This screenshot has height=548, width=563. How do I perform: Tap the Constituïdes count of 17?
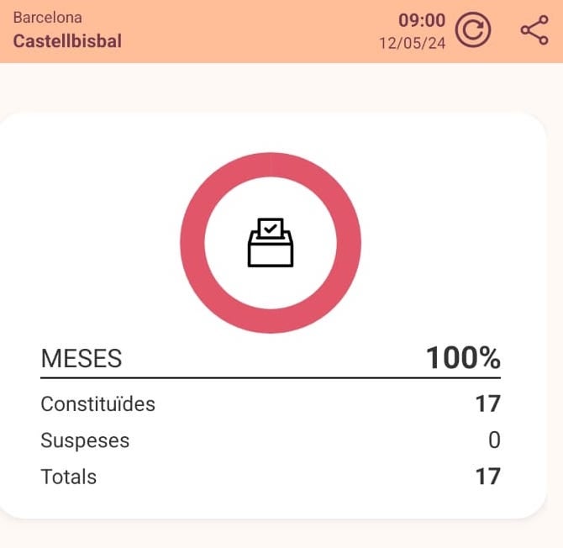tap(487, 404)
